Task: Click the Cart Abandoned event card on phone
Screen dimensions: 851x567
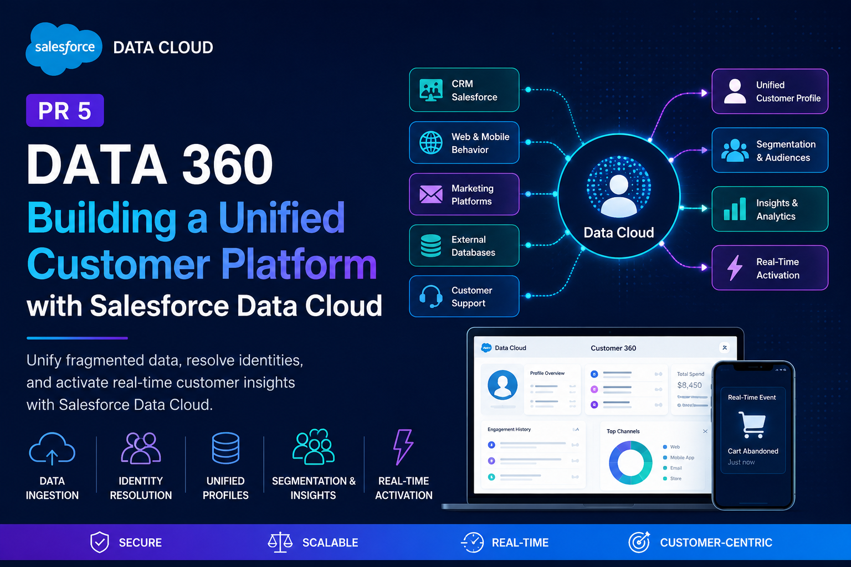Action: point(753,430)
